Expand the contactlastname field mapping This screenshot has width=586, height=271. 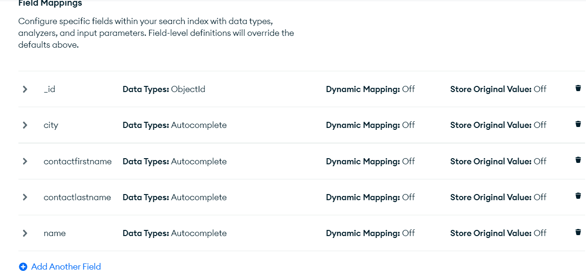pos(25,197)
